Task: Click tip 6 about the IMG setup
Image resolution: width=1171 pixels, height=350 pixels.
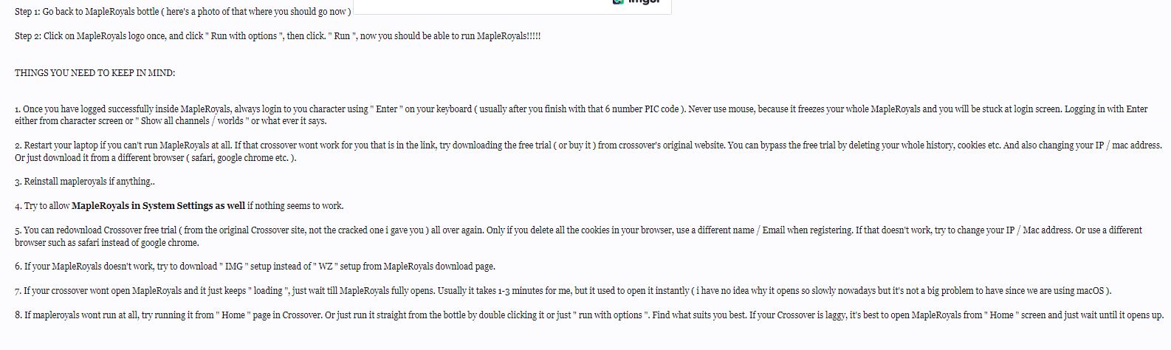Action: click(255, 267)
